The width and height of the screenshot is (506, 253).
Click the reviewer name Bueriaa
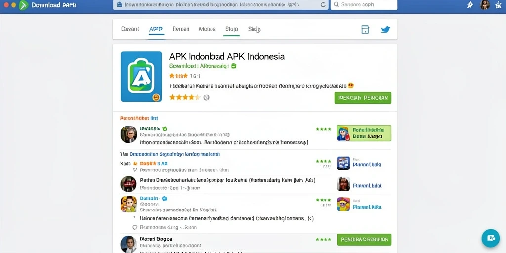pyautogui.click(x=150, y=128)
